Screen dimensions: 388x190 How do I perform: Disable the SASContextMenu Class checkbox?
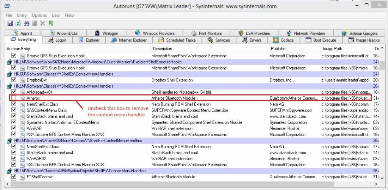click(14, 110)
